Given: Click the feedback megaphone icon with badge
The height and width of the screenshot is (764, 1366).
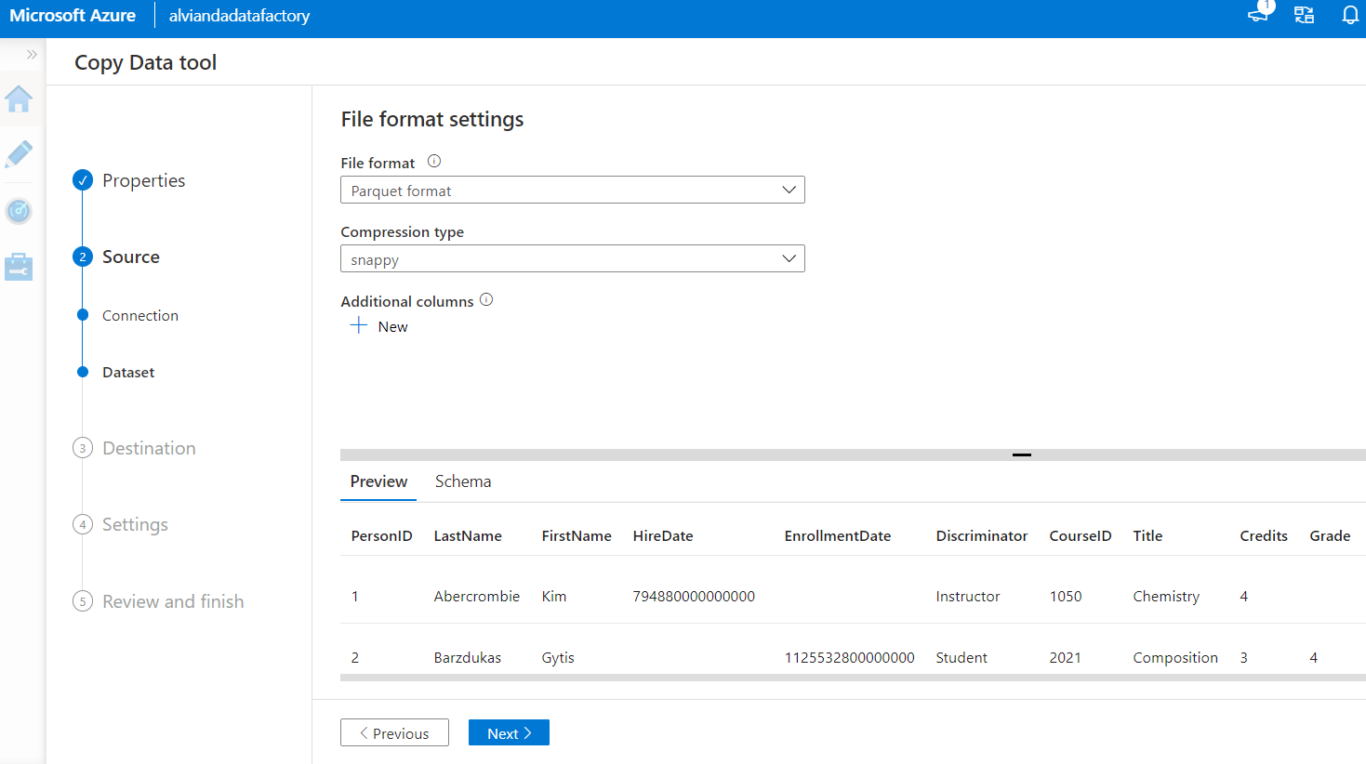Looking at the screenshot, I should tap(1257, 16).
